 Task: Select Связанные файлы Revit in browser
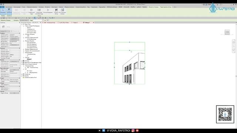31,78
